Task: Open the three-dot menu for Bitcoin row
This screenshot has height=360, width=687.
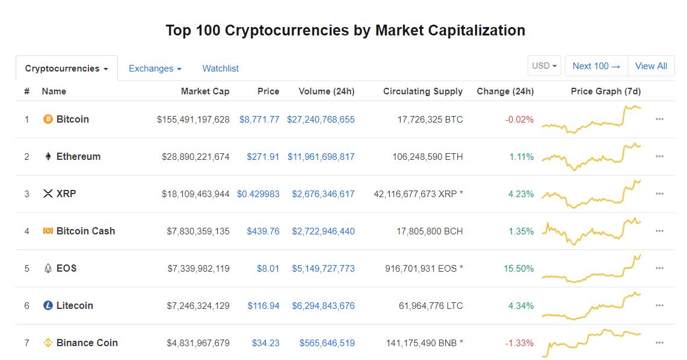Action: [x=659, y=119]
